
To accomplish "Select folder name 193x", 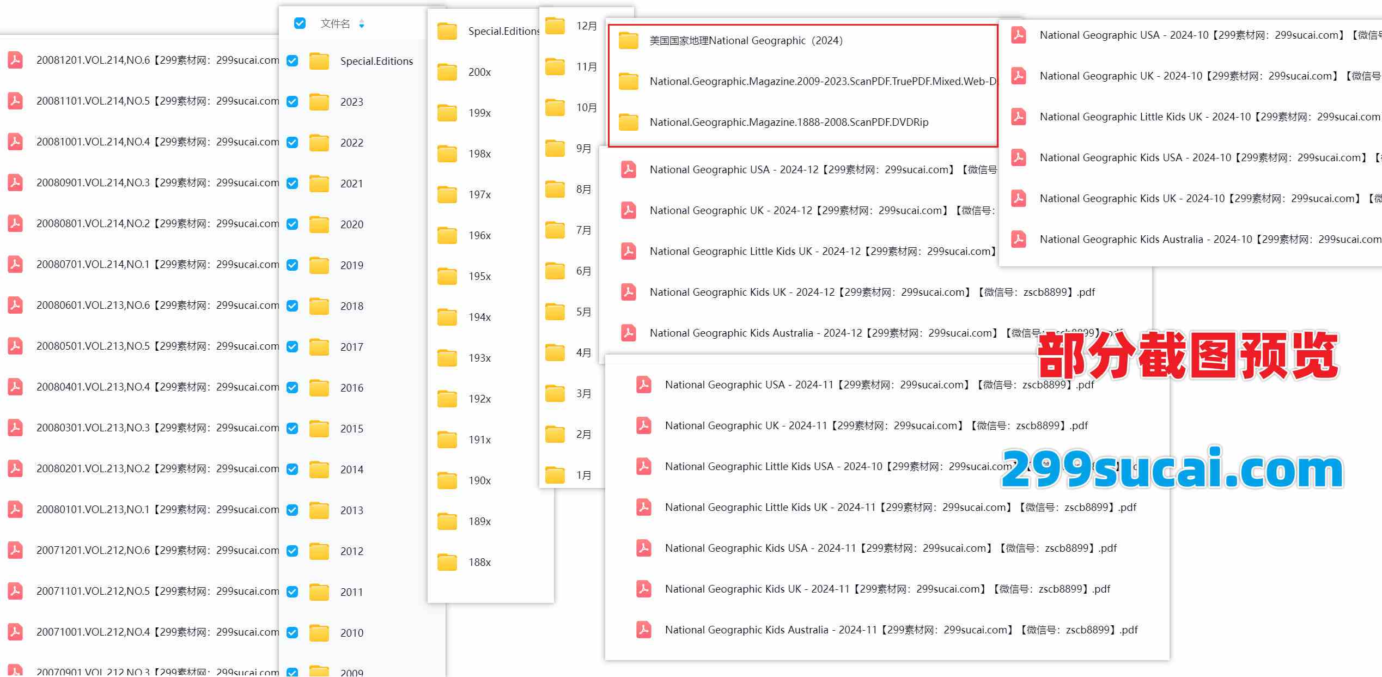I will (x=479, y=358).
